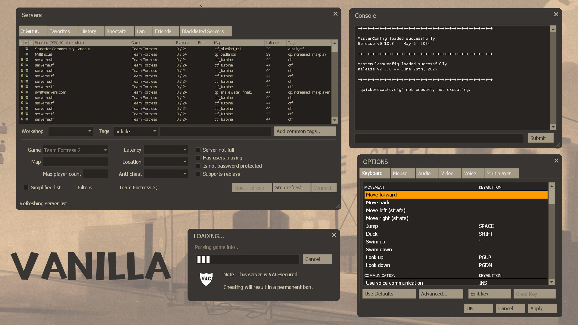The width and height of the screenshot is (578, 325).
Task: Open the Tags include/exclude dropdown
Action: pyautogui.click(x=135, y=131)
